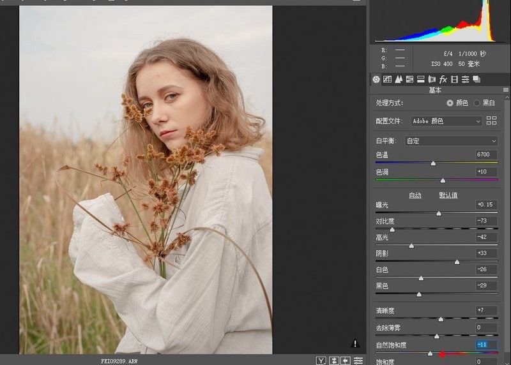Open the Tone Curve panel icon

point(387,79)
